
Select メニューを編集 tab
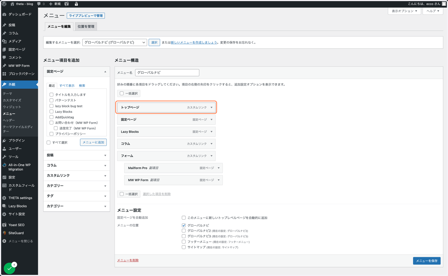[x=59, y=26]
